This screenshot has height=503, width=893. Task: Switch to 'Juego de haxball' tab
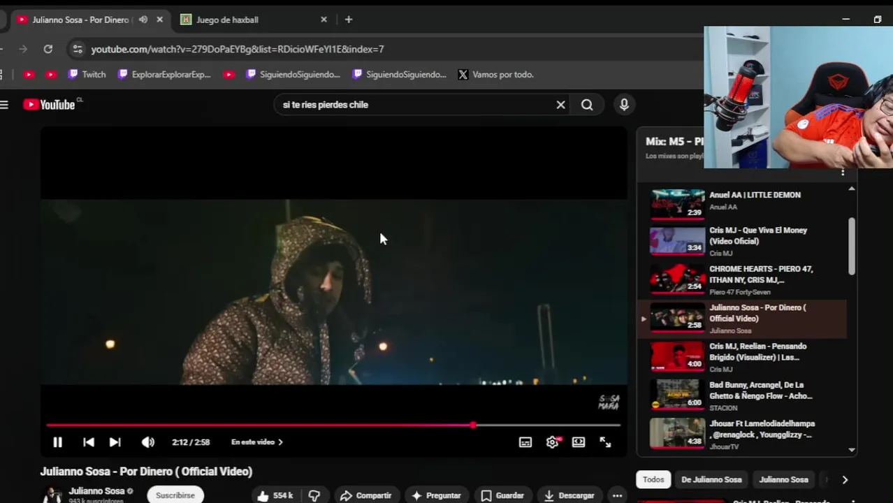[x=254, y=20]
